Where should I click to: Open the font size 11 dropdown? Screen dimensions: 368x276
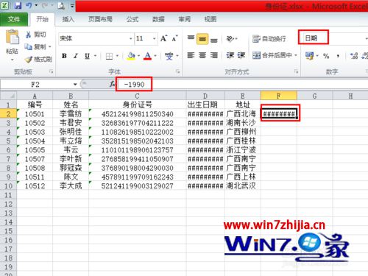click(154, 38)
